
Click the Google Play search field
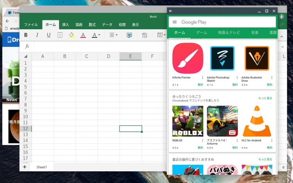(222, 22)
